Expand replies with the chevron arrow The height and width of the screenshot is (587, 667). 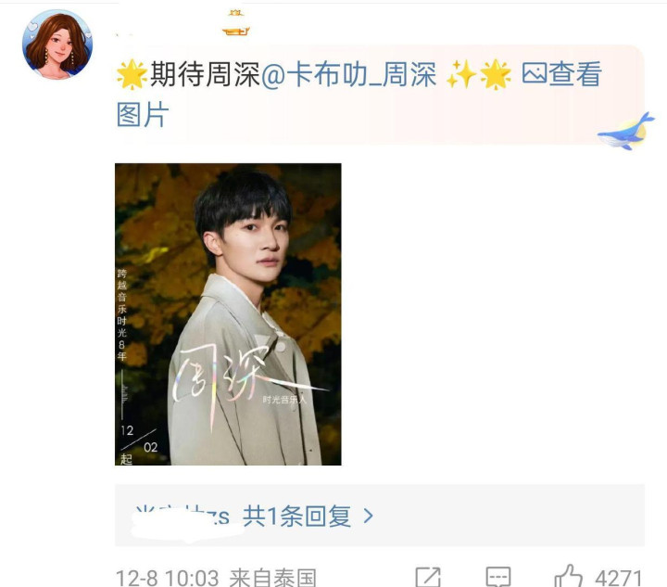pyautogui.click(x=369, y=517)
